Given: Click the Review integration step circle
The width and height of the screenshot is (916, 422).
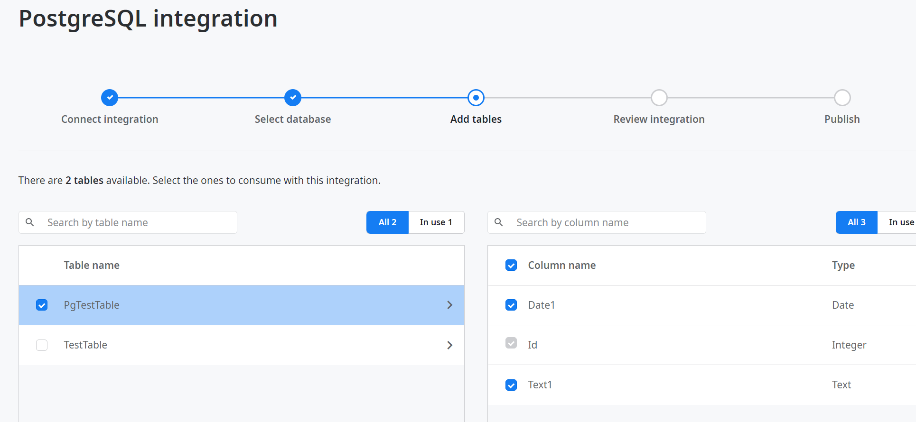Looking at the screenshot, I should 659,98.
